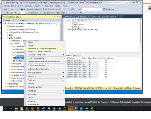Open the Arquivo menu

[x=6, y=6]
